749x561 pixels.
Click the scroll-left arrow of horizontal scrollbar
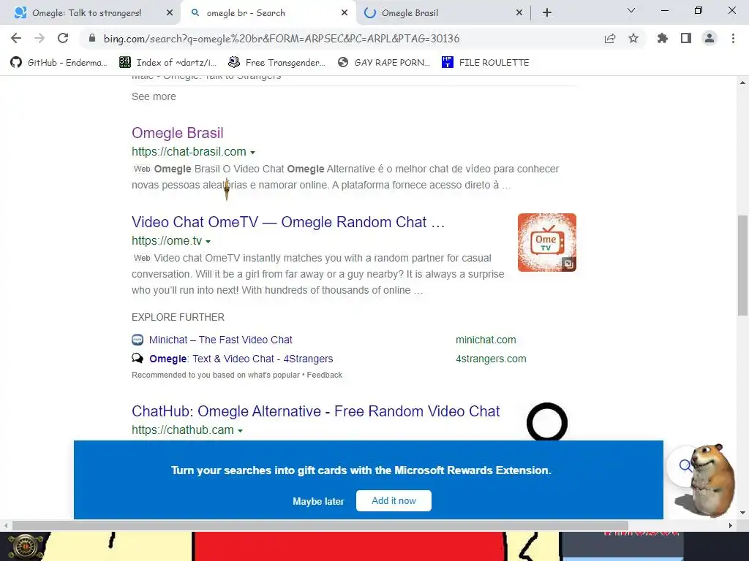[6, 525]
